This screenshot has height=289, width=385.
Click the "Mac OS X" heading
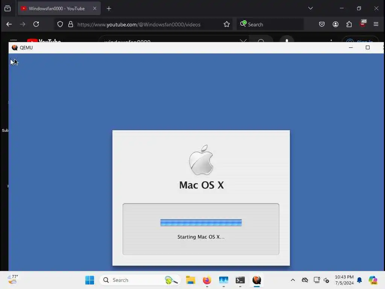click(202, 185)
